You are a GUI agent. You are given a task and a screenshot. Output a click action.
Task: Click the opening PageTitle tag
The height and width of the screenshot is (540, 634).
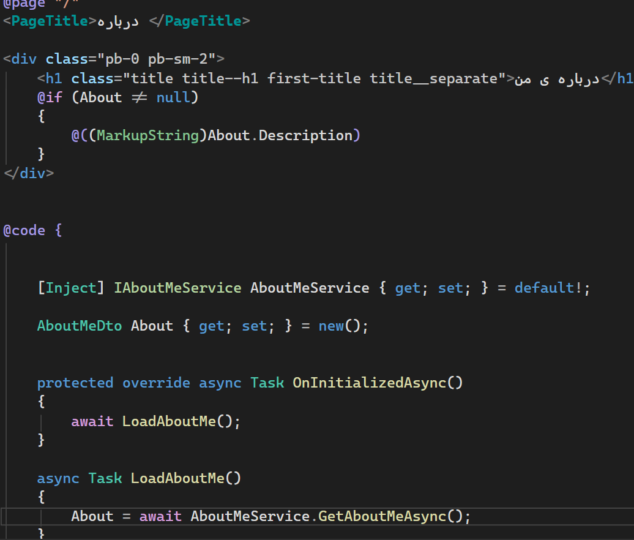point(50,21)
